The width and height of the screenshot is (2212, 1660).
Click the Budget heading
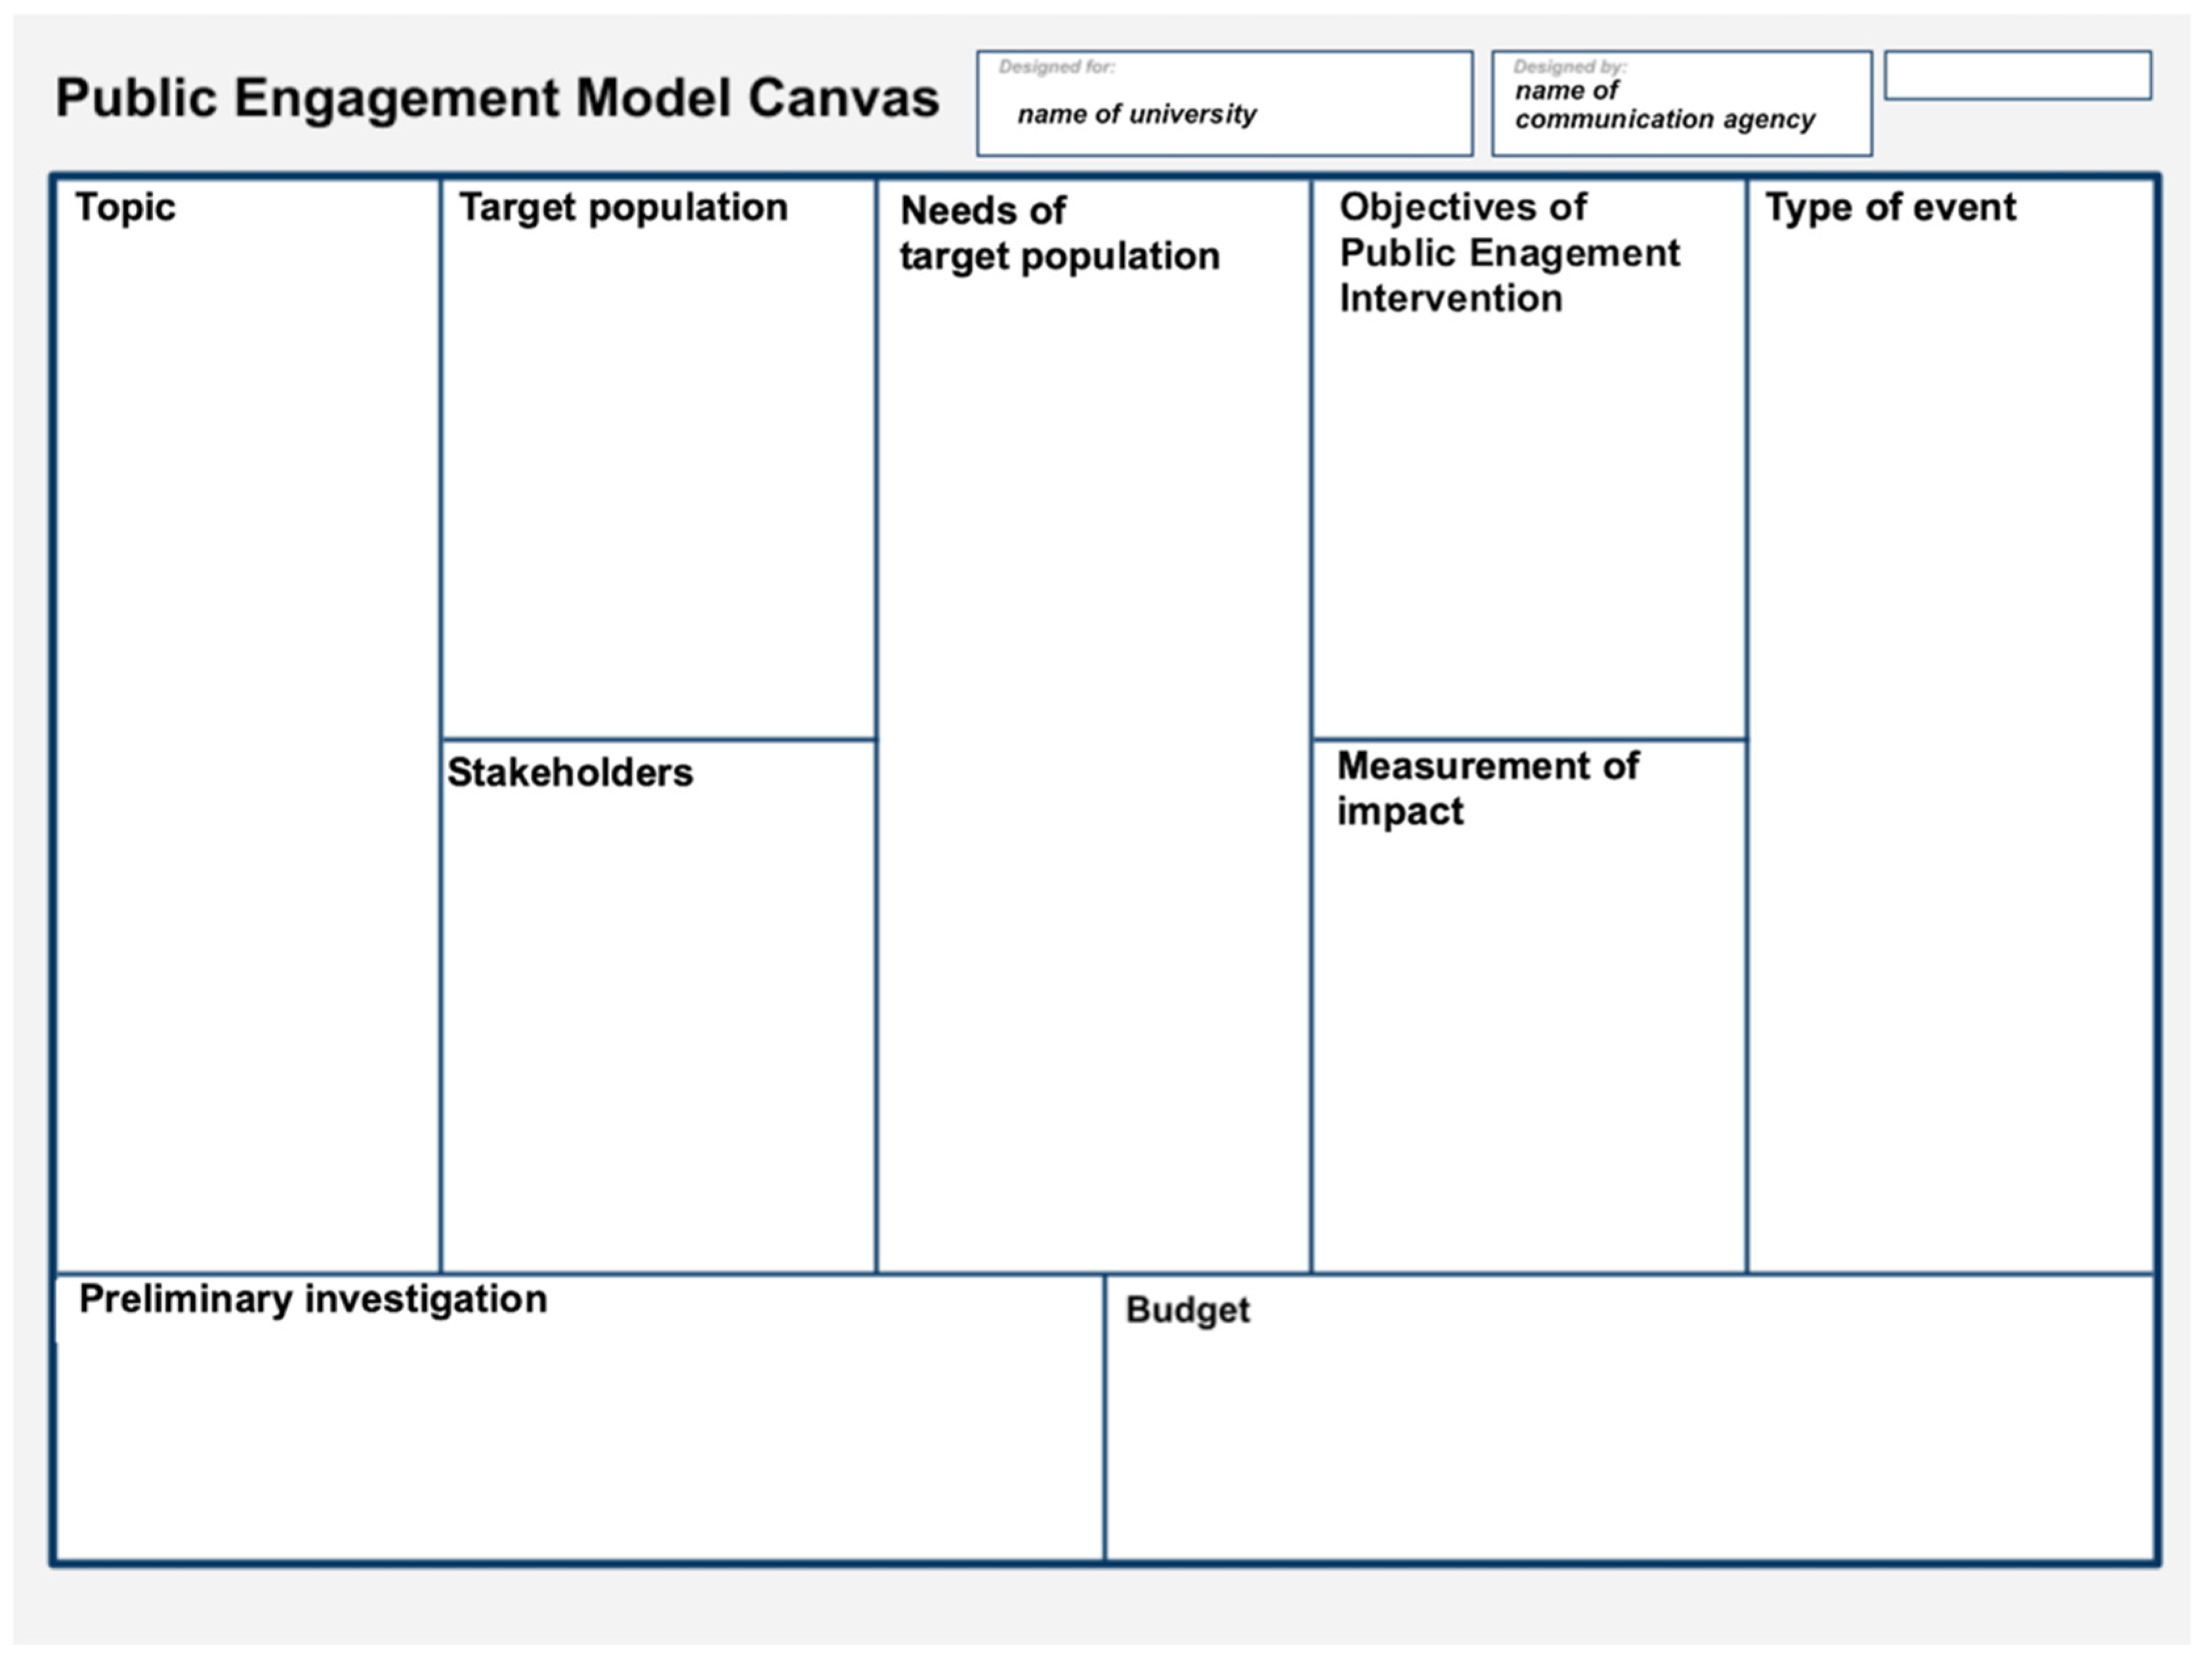[x=1187, y=1309]
